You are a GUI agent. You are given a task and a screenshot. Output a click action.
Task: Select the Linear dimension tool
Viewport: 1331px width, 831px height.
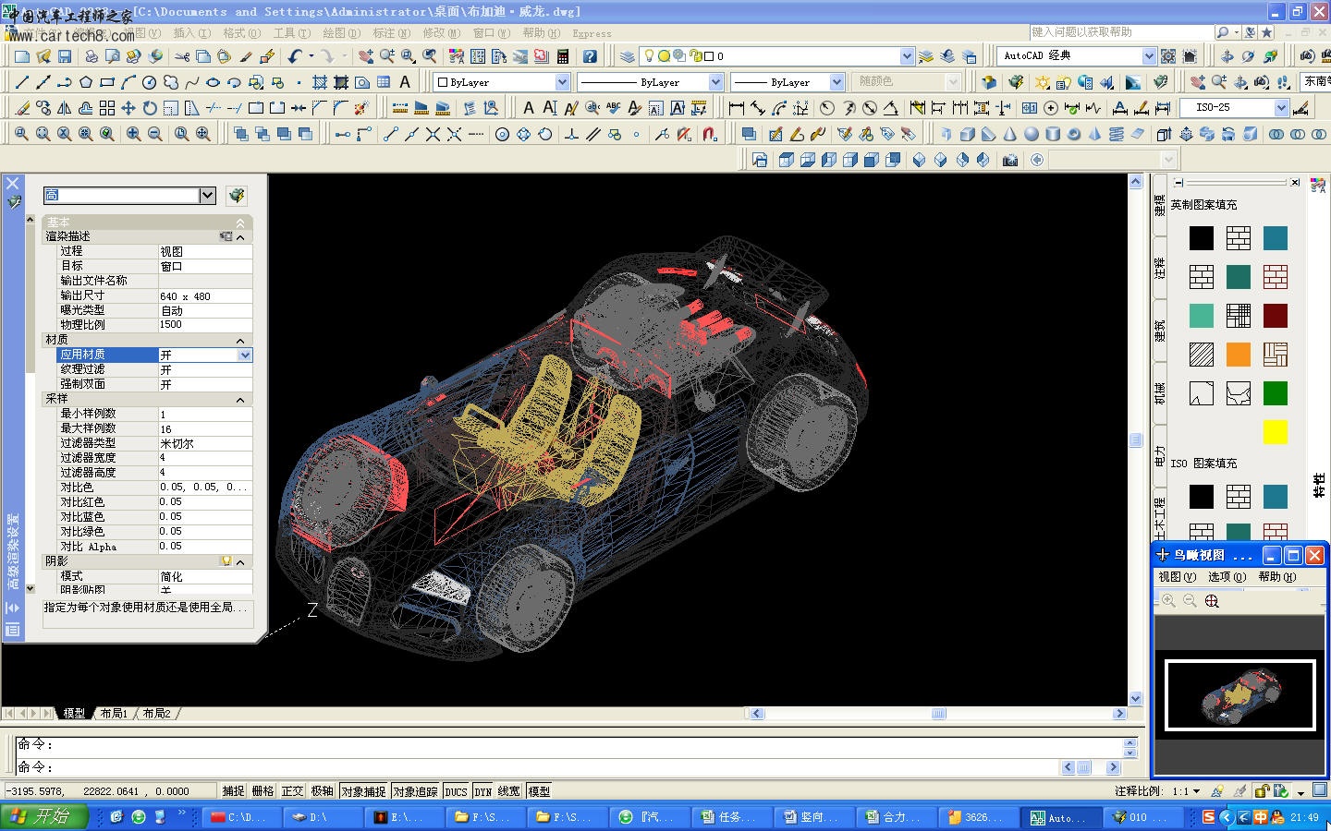tap(737, 108)
